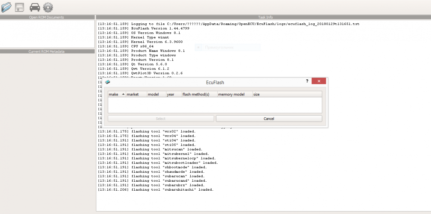Sort by the make column header
This screenshot has height=214, width=431.
[x=117, y=94]
